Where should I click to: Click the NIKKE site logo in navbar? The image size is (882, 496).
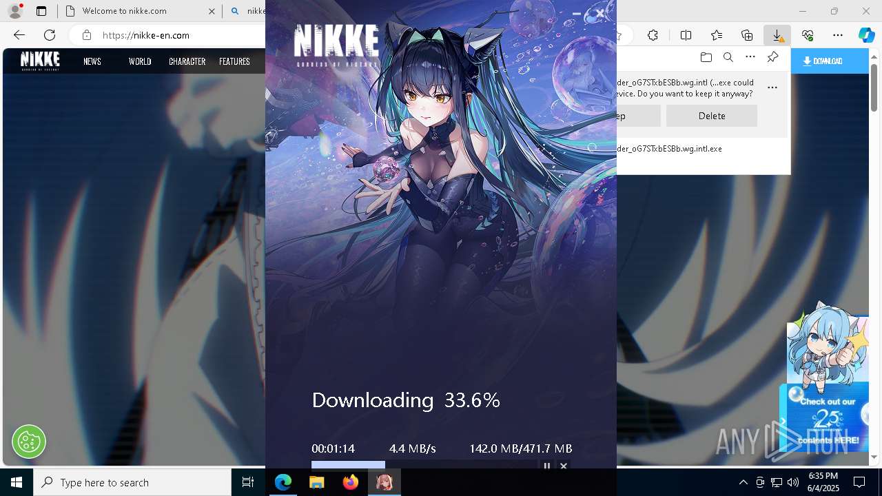[x=40, y=61]
